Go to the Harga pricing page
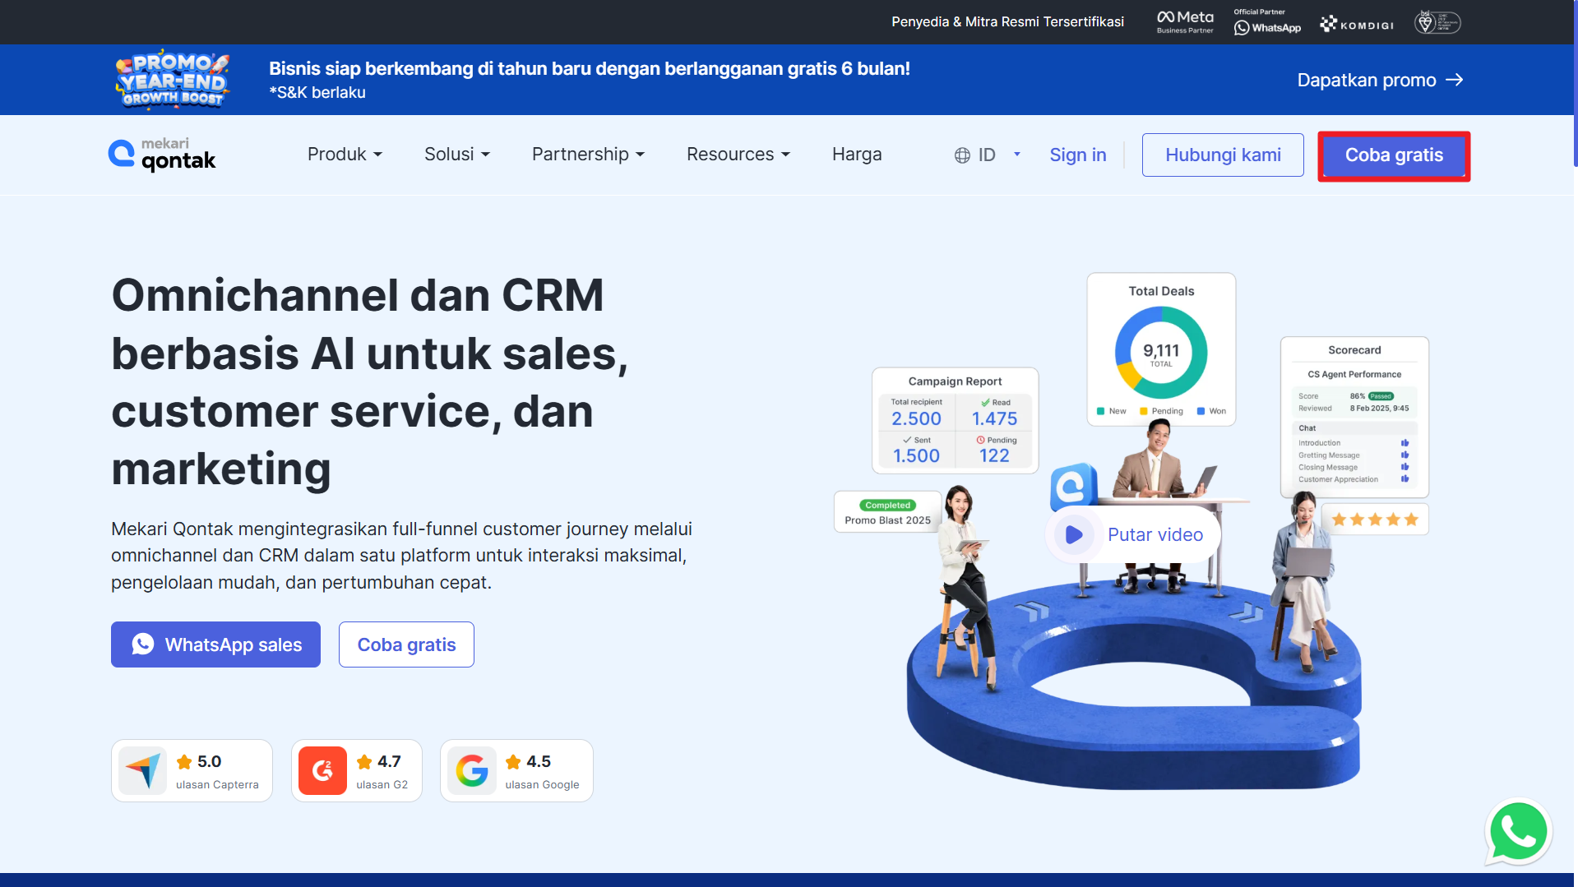The width and height of the screenshot is (1578, 887). click(856, 155)
